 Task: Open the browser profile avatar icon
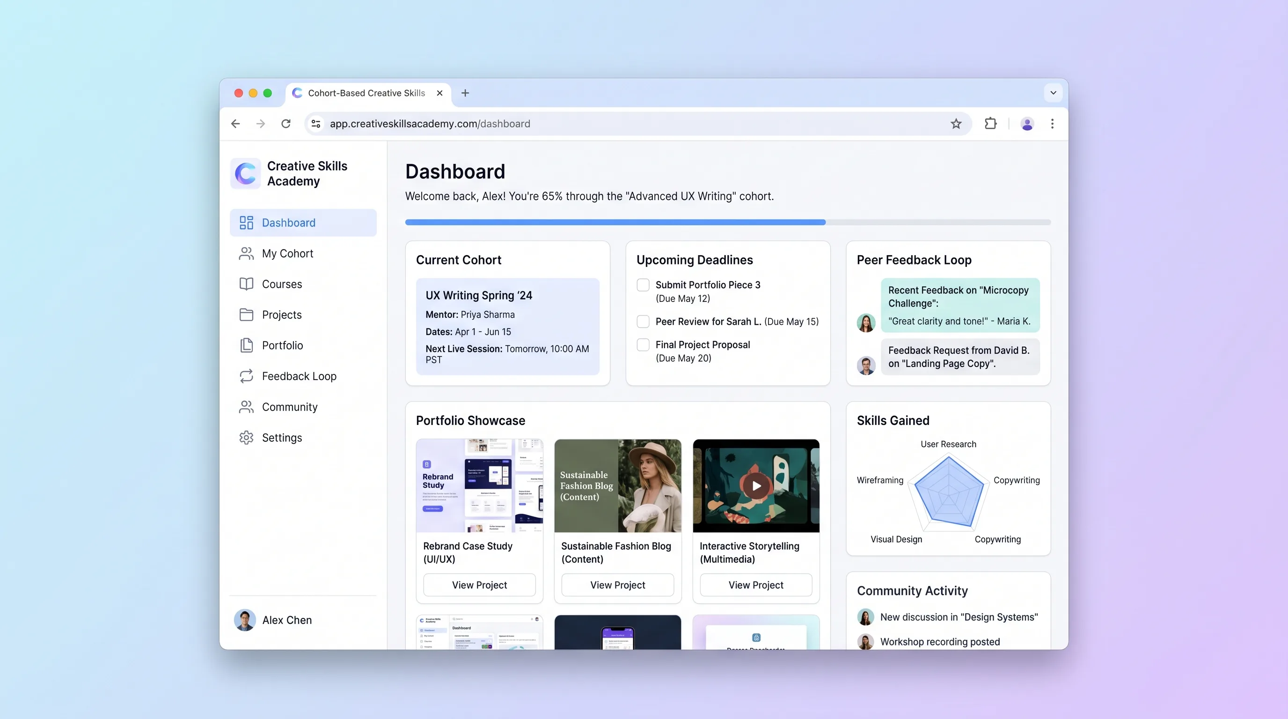click(x=1027, y=124)
